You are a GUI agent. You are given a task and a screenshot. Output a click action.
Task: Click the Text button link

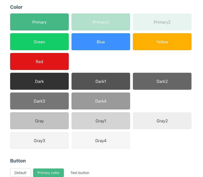click(x=80, y=173)
